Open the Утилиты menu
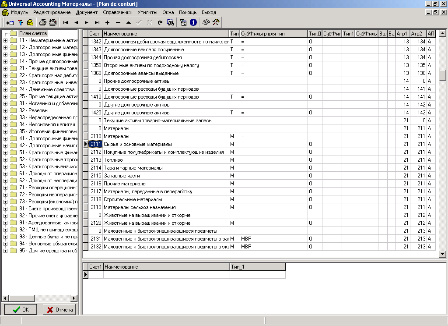This screenshot has height=326, width=448. pos(147,12)
